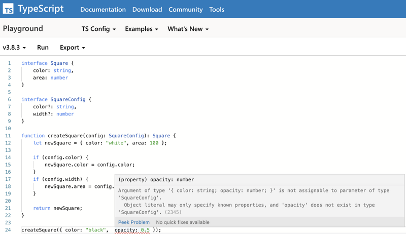Click the "black" string on line 24
Image resolution: width=406 pixels, height=234 pixels.
tap(95, 230)
